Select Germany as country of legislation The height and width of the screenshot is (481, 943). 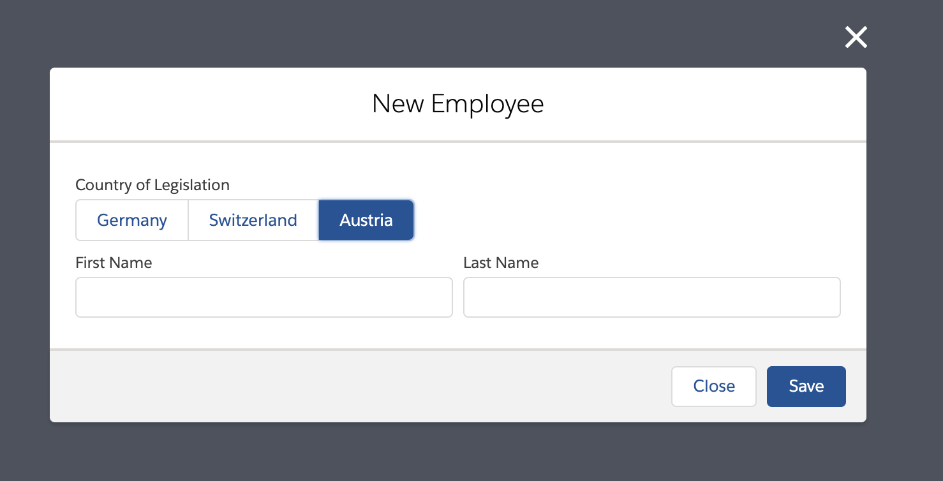[132, 220]
